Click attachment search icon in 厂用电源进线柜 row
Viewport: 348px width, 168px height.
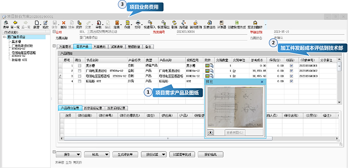211,71
